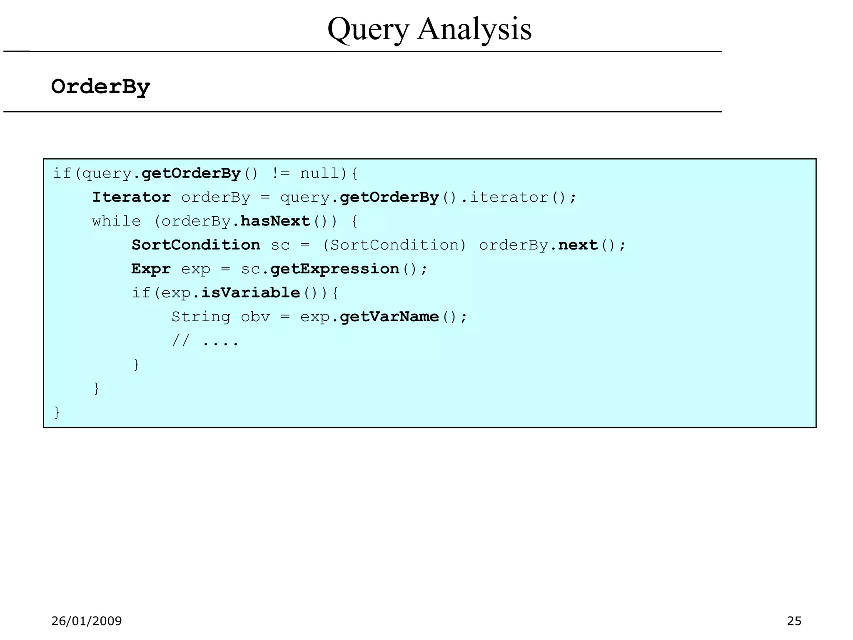
Task: Select the 'SortCondition sc =' code line
Action: pos(379,245)
